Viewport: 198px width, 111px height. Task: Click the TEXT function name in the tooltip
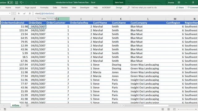pyautogui.click(x=39, y=18)
